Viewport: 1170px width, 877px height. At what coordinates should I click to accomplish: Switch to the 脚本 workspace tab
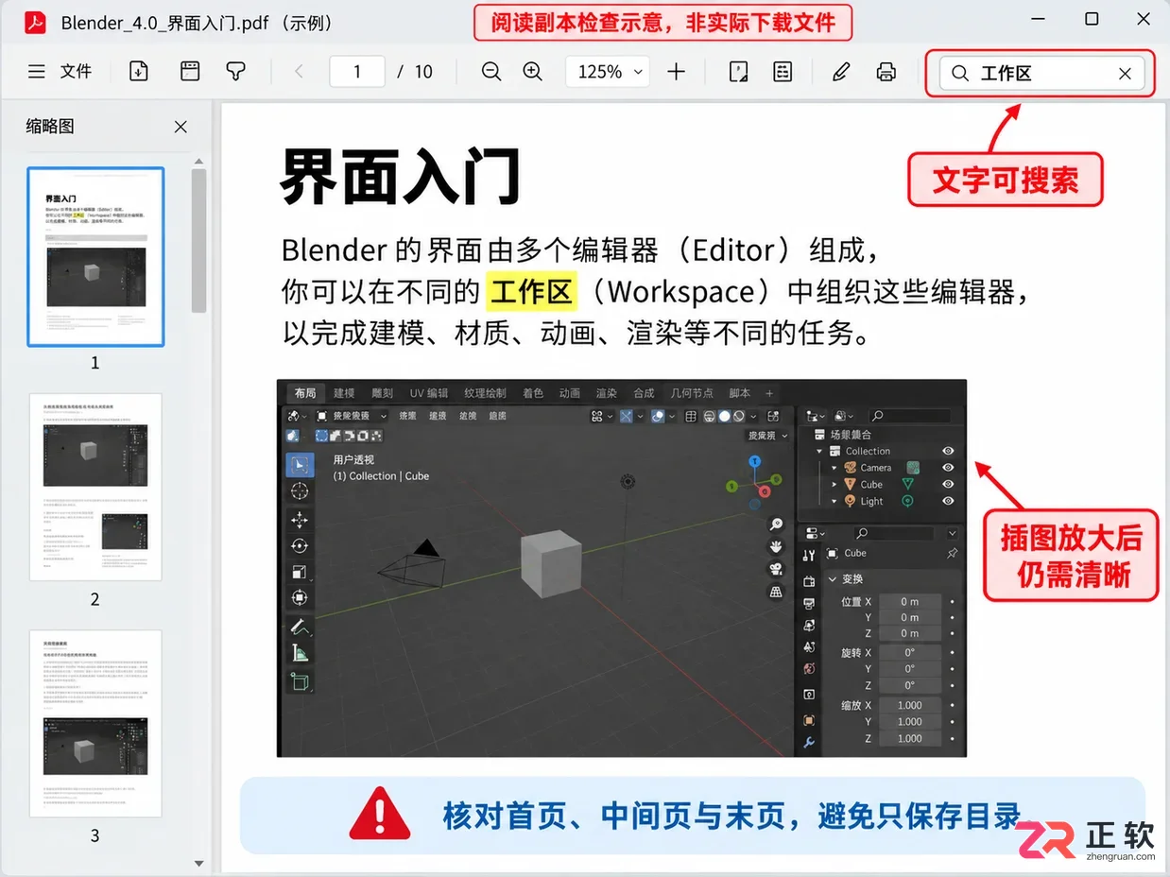[x=739, y=393]
